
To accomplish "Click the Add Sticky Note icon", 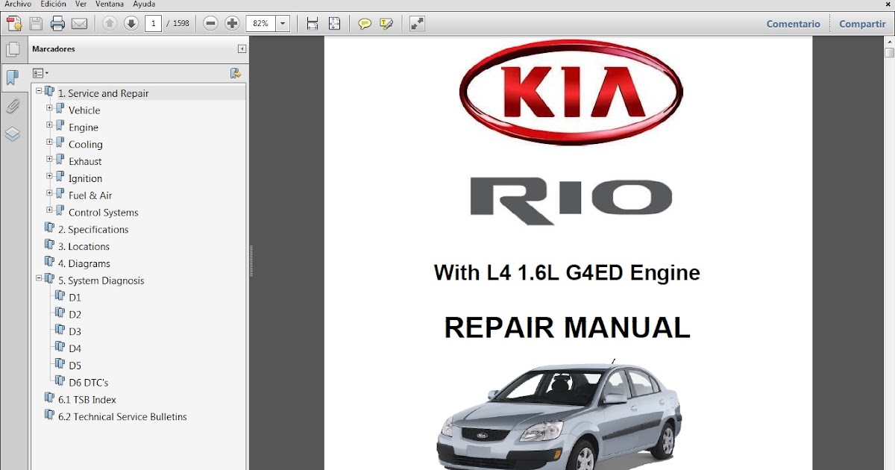I will (365, 24).
